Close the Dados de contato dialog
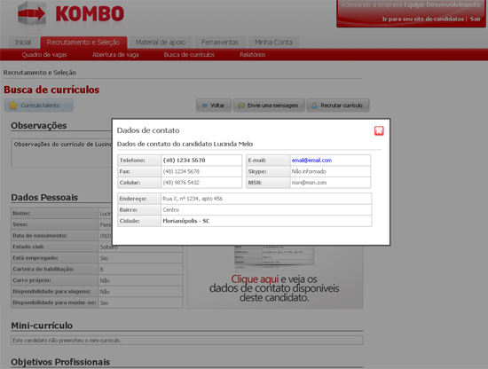The height and width of the screenshot is (369, 488). click(x=379, y=130)
